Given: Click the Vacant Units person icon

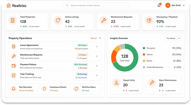Looking at the screenshot, I should [116, 83].
